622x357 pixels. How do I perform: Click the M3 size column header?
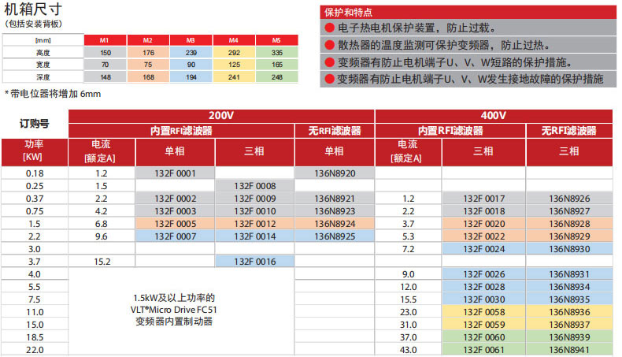tap(191, 40)
